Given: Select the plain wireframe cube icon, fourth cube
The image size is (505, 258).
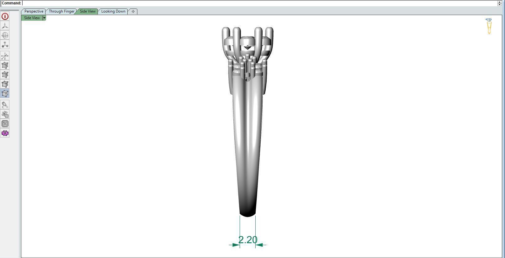Looking at the screenshot, I should (5, 84).
